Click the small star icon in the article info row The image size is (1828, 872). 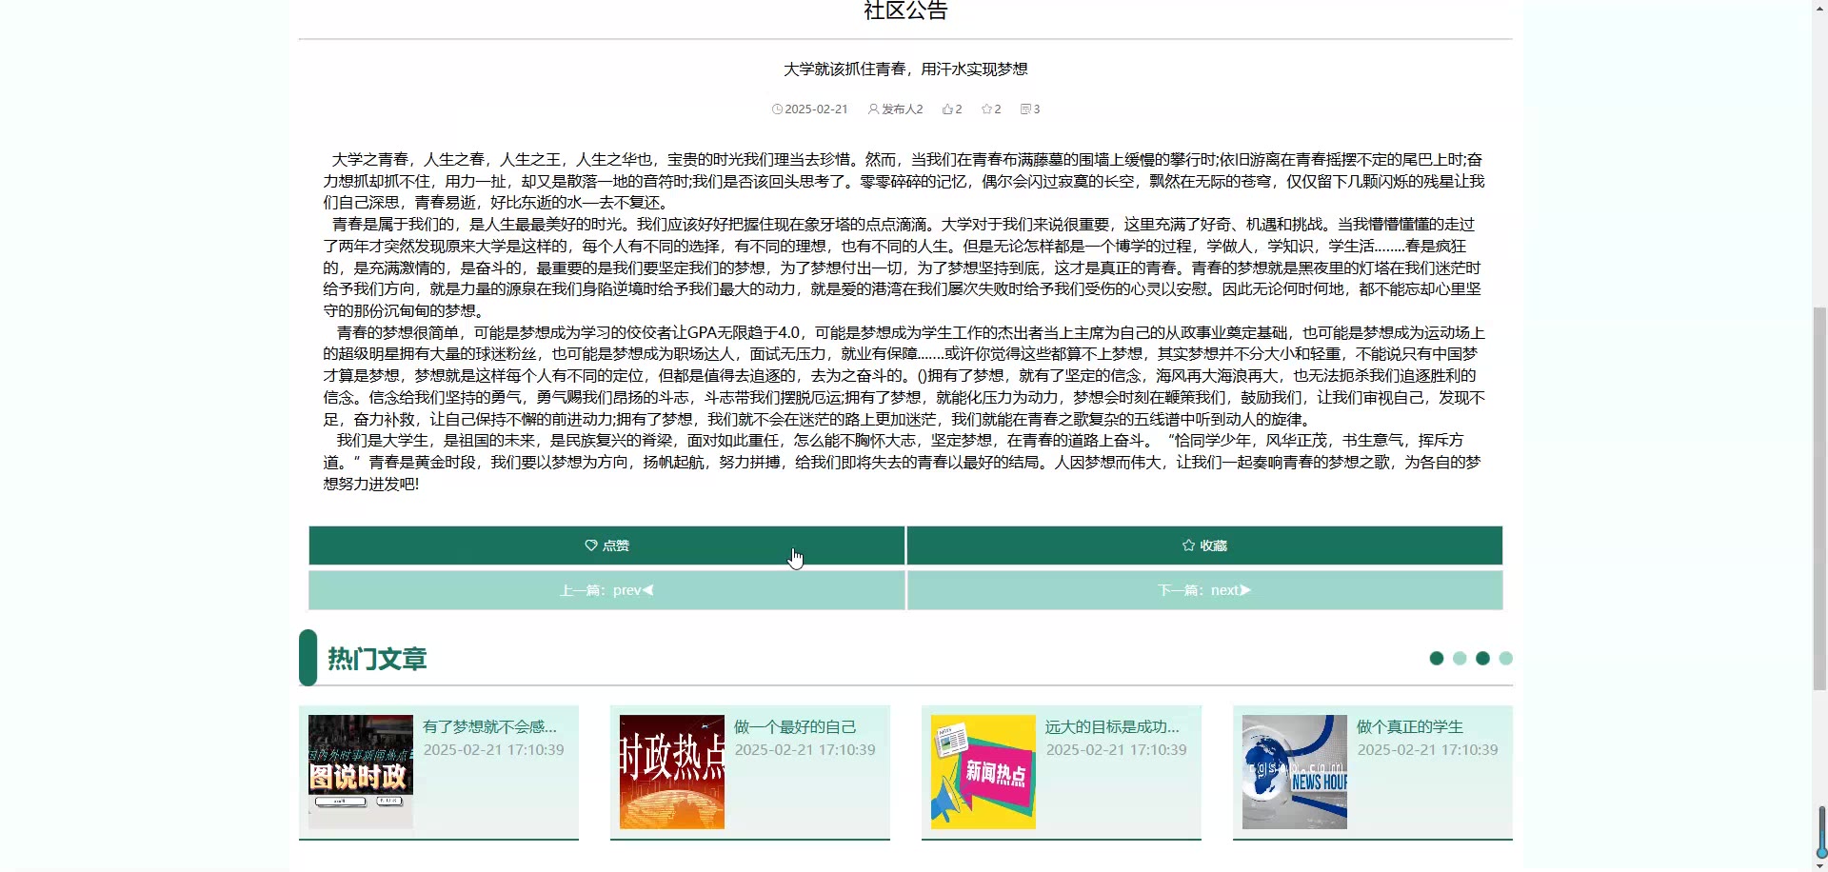[x=987, y=109]
